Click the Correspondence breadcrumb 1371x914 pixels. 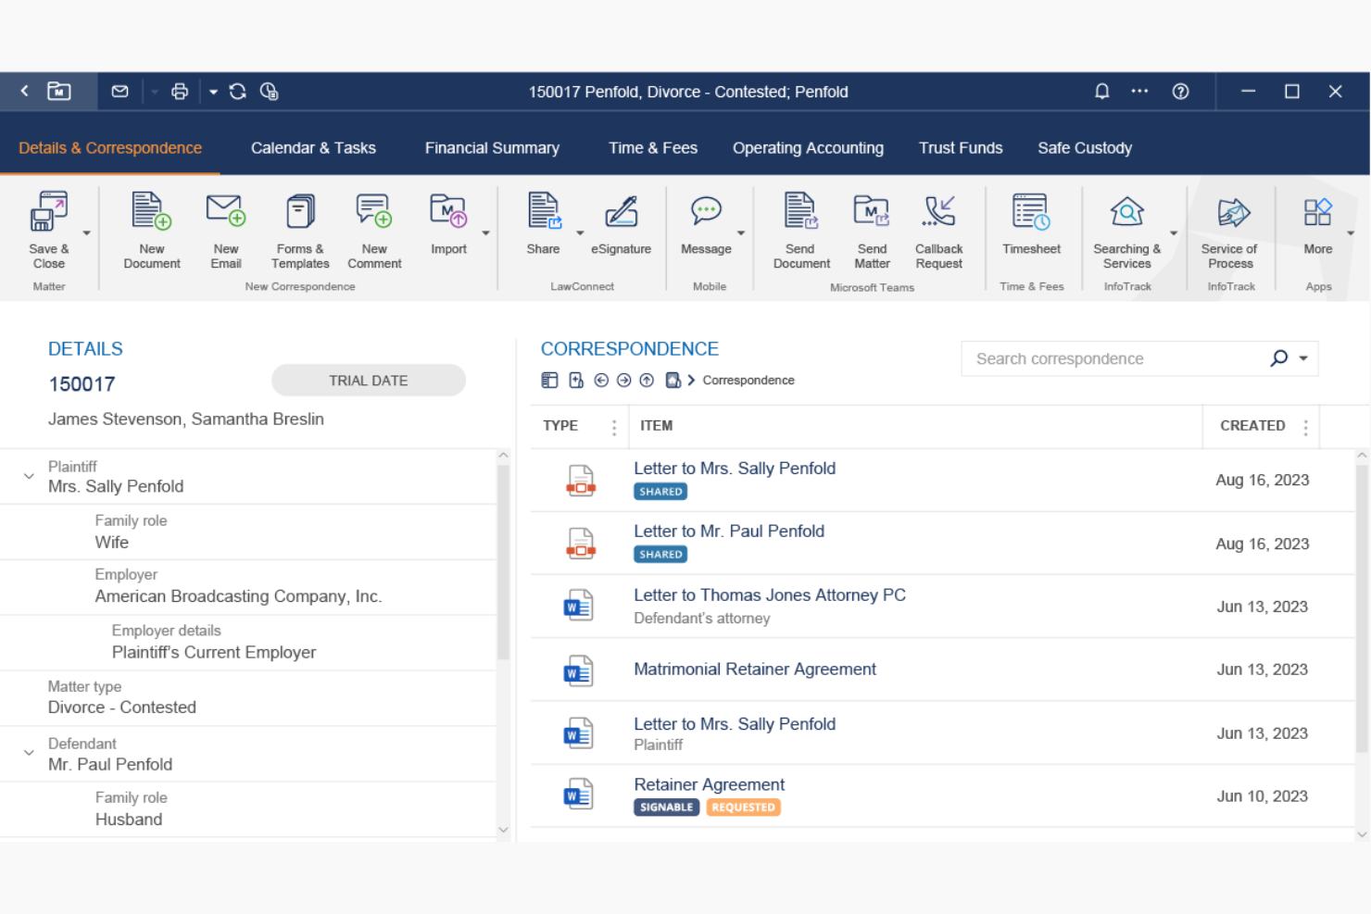click(748, 381)
